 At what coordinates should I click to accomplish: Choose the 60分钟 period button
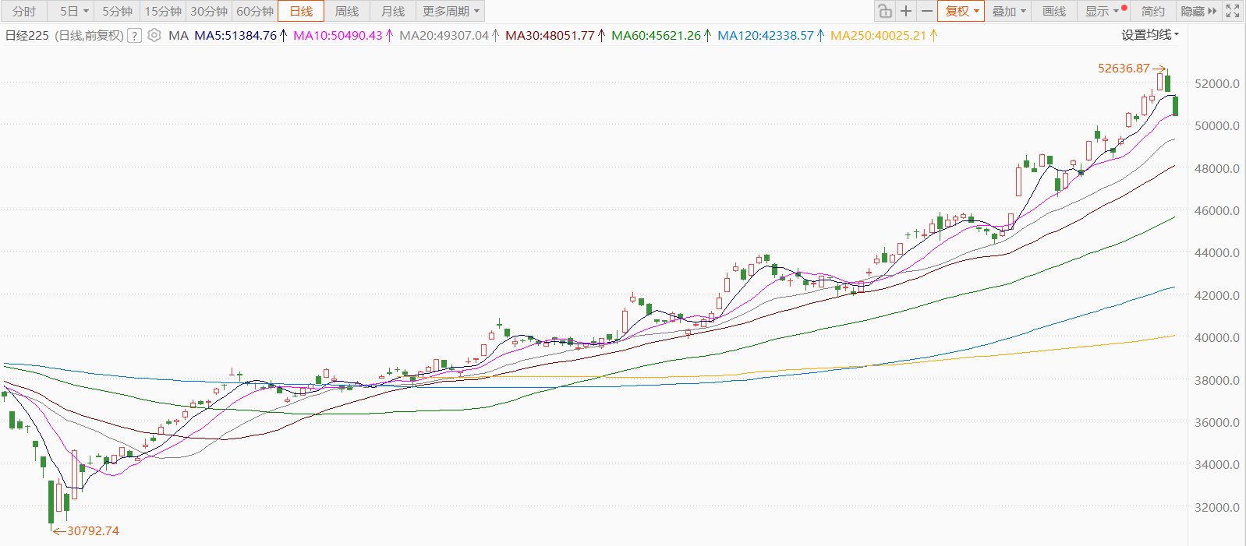coord(255,11)
